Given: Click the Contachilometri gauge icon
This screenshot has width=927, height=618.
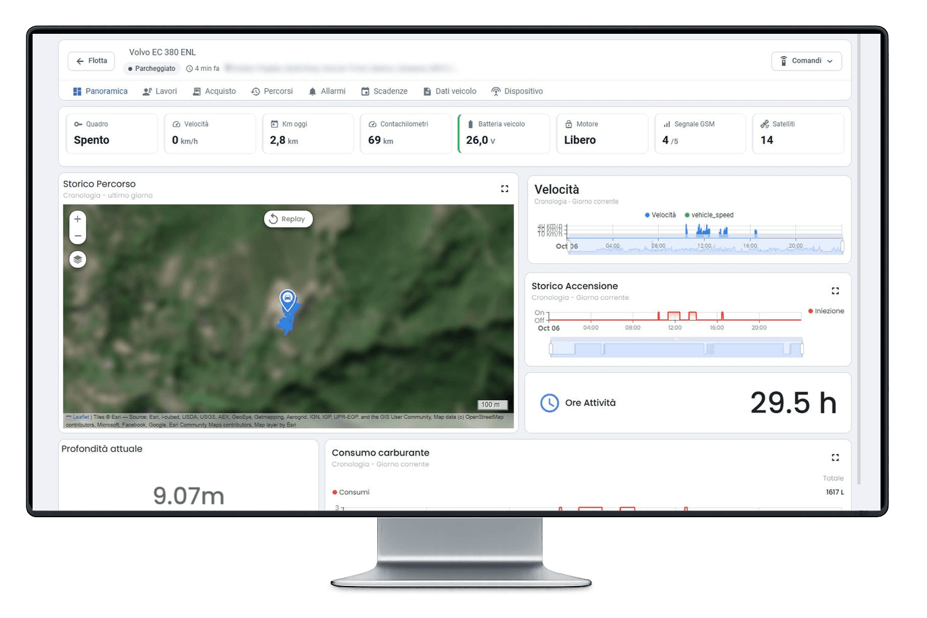Looking at the screenshot, I should (372, 124).
